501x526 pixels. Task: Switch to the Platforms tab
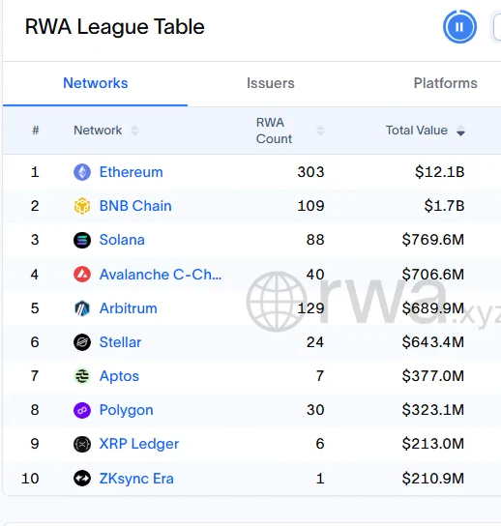445,83
